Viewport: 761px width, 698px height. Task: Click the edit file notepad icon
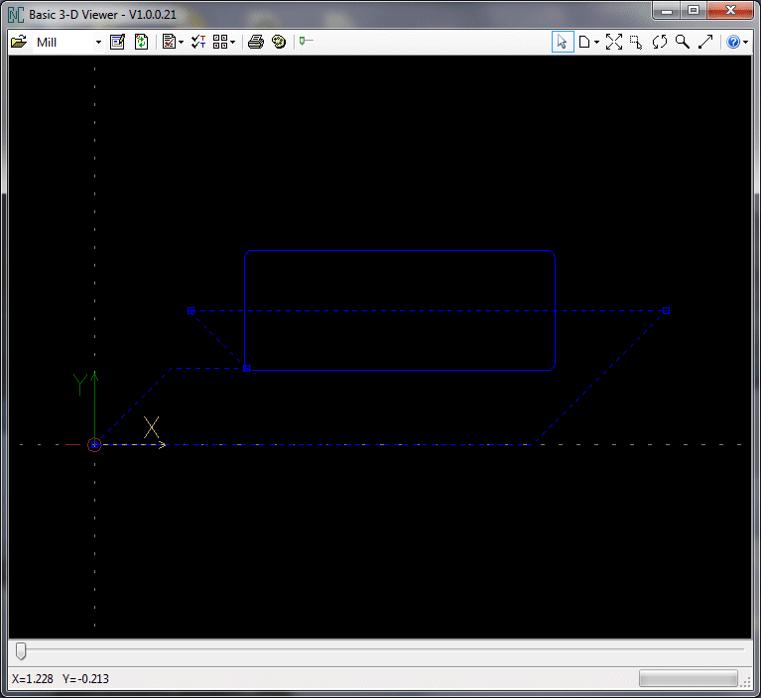coord(118,42)
